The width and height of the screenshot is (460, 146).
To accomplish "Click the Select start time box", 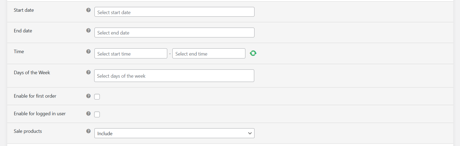I will click(x=131, y=54).
